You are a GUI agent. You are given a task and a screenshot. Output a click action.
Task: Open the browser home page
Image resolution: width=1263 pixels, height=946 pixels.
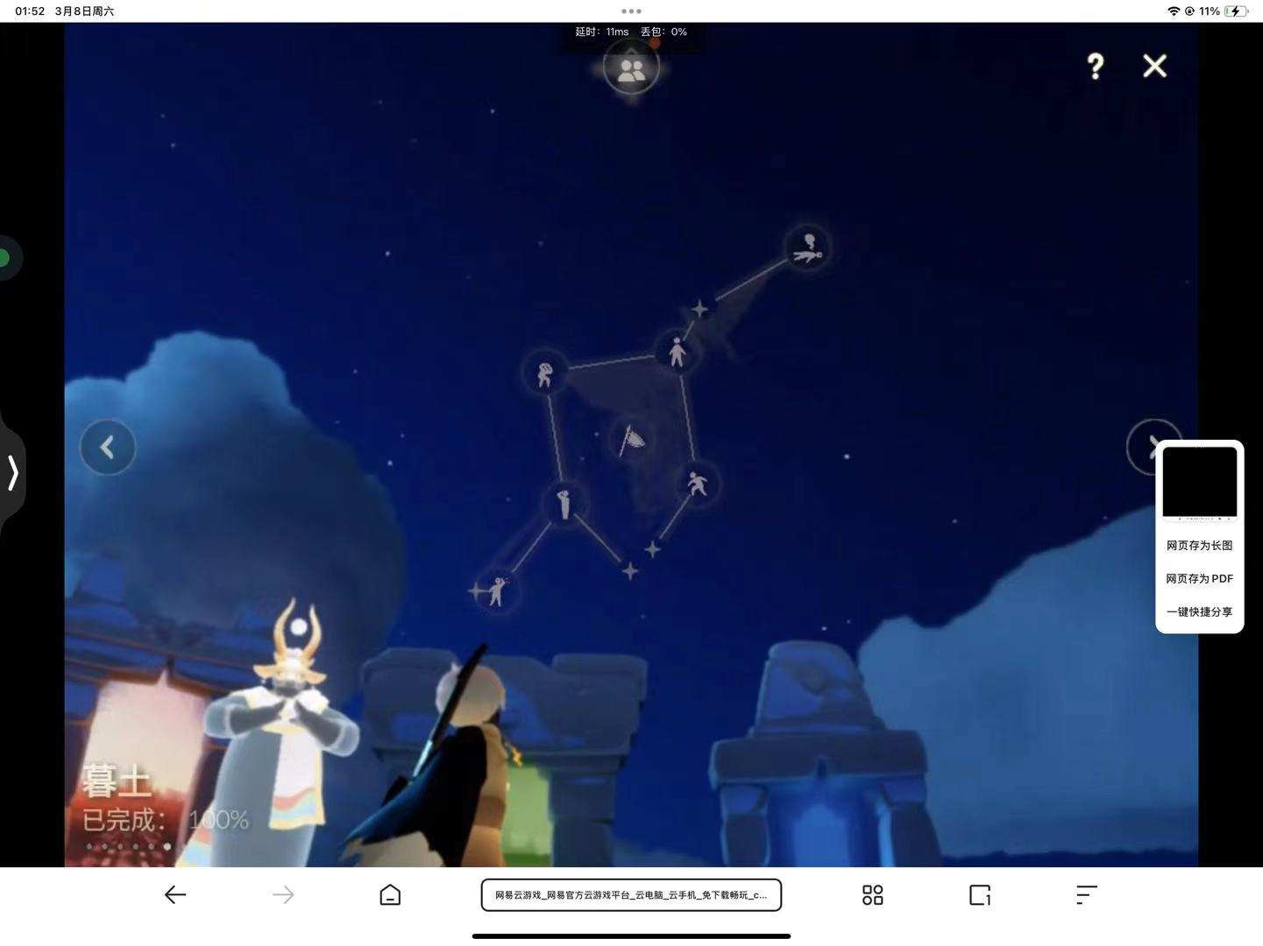[390, 894]
